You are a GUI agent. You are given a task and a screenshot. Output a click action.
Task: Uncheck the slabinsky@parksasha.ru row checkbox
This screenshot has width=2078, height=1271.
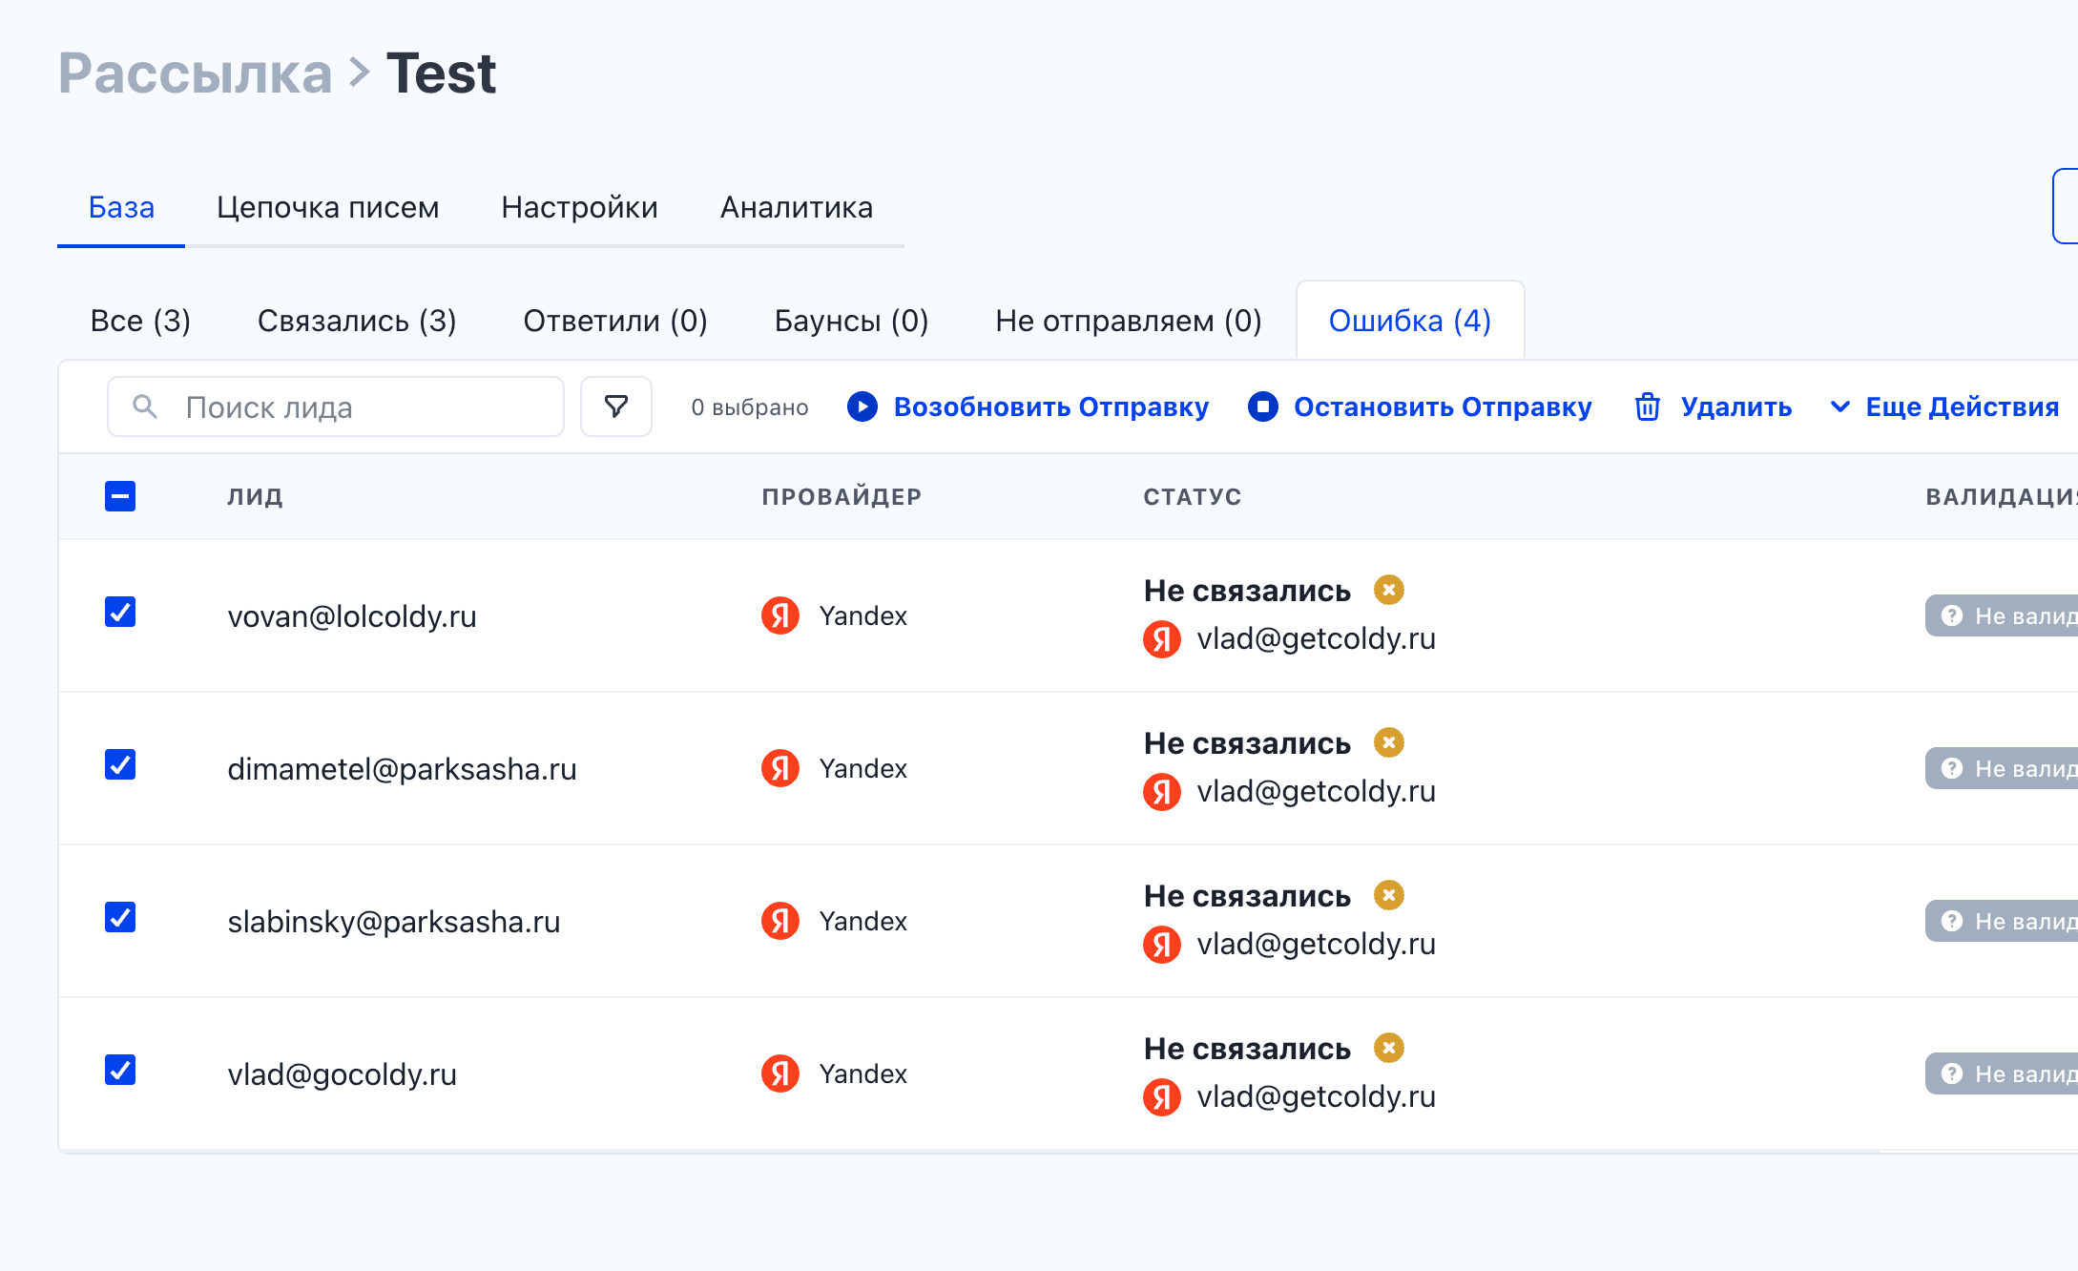pyautogui.click(x=120, y=918)
